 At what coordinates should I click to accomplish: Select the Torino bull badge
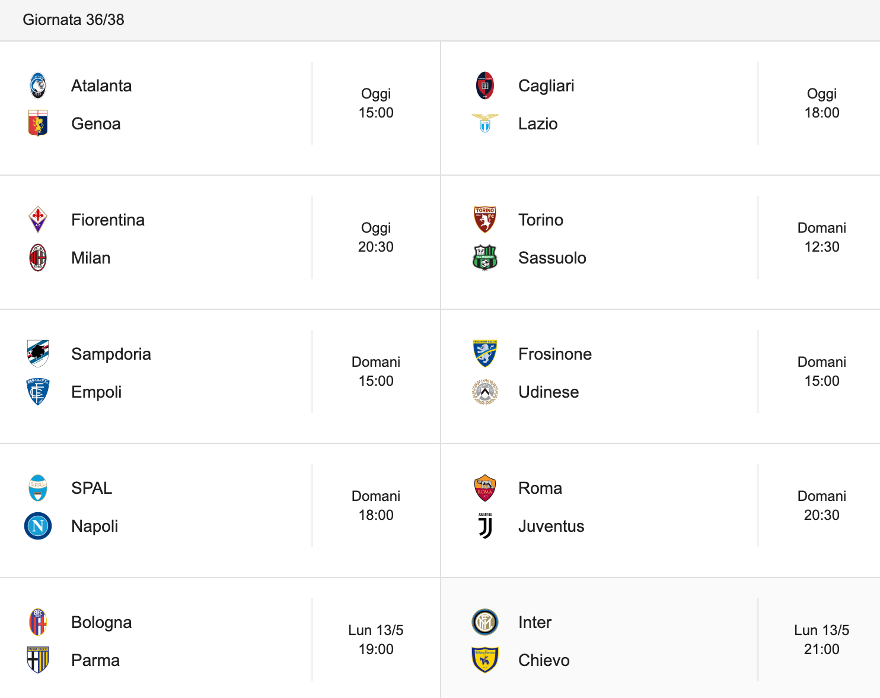click(485, 220)
